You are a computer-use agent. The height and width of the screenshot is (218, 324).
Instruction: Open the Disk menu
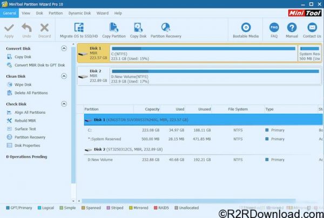[39, 13]
